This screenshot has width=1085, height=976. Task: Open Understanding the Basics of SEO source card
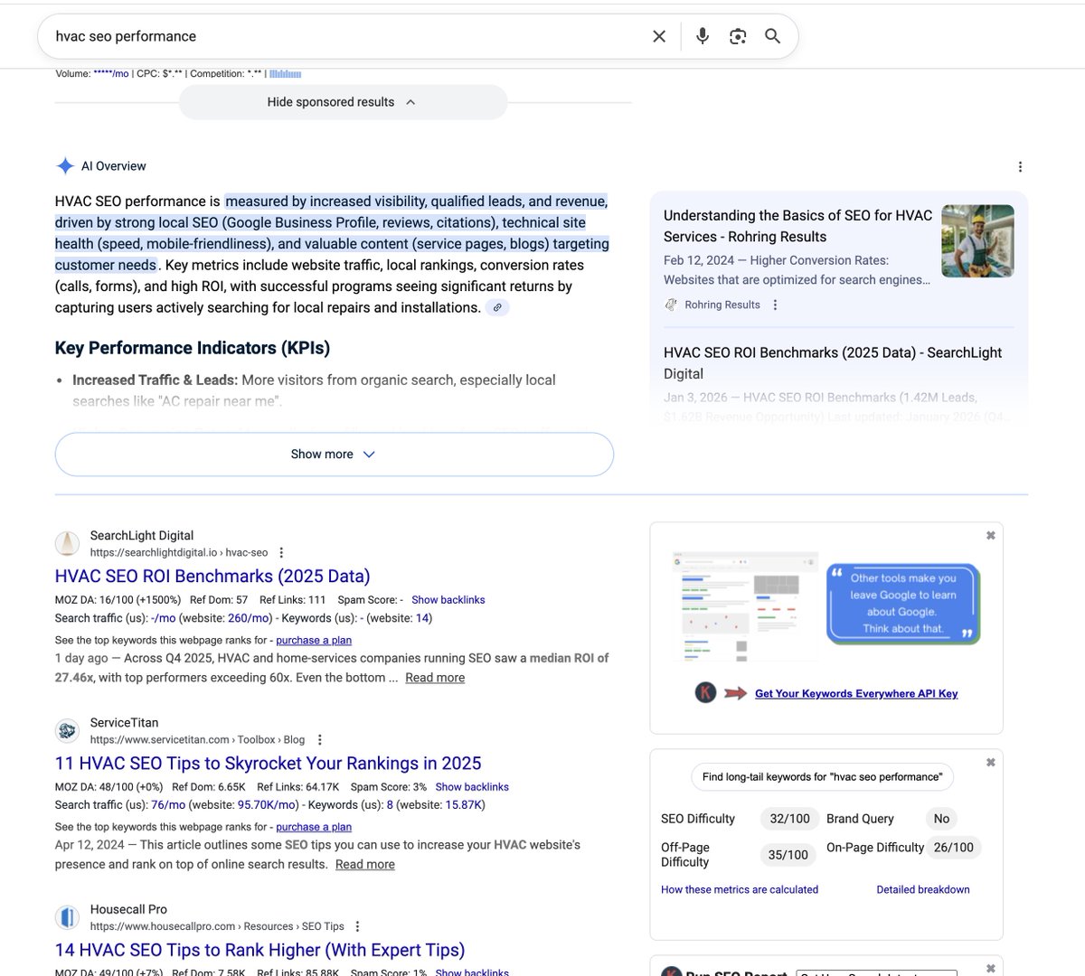[x=797, y=226]
